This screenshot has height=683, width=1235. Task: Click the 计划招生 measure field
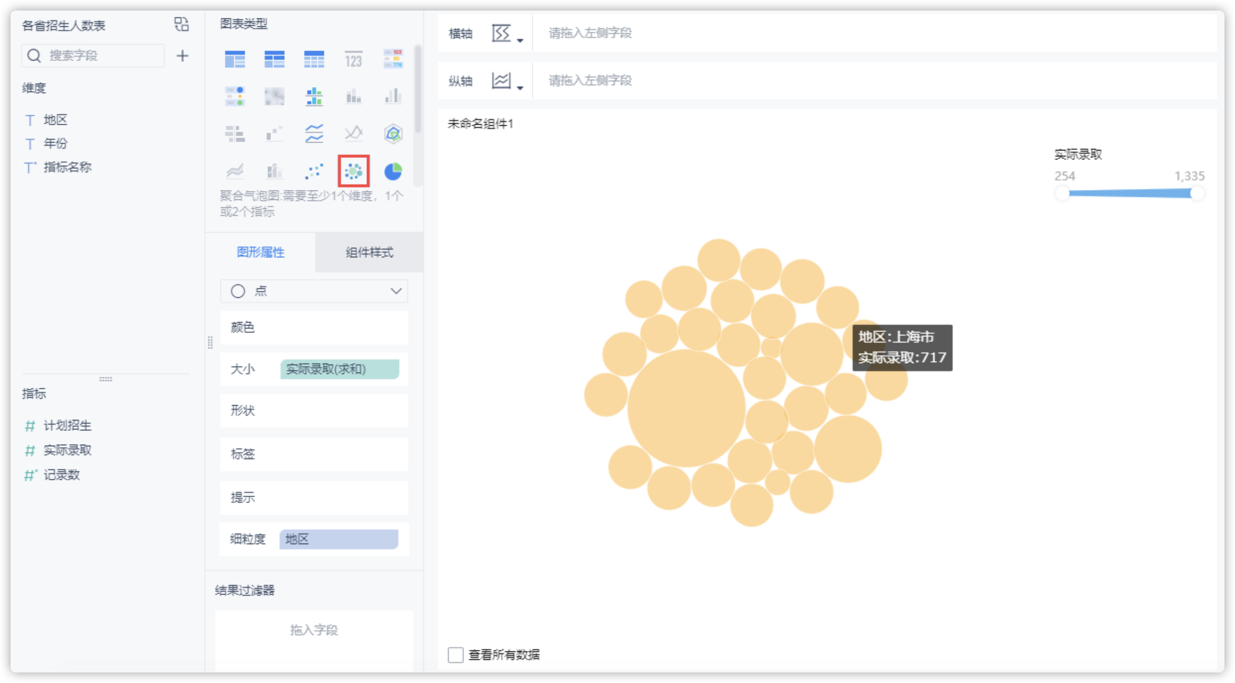pyautogui.click(x=67, y=425)
